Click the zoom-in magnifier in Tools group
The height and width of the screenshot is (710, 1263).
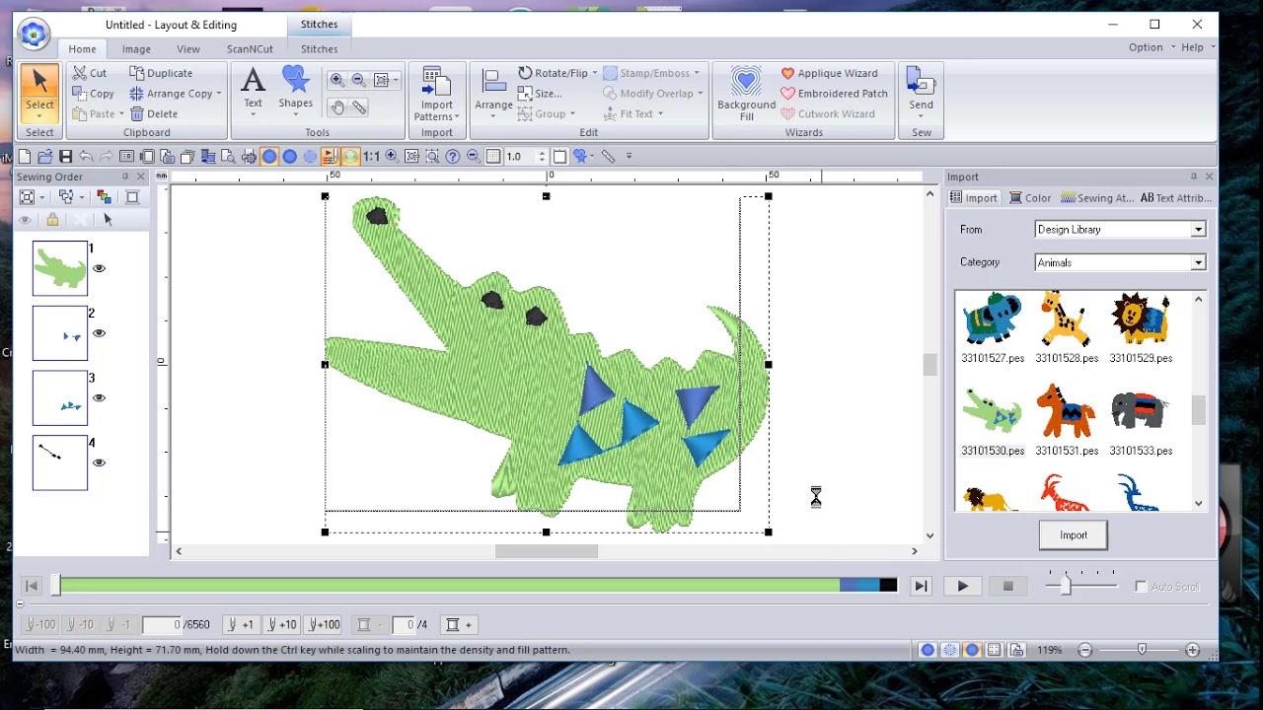coord(337,80)
